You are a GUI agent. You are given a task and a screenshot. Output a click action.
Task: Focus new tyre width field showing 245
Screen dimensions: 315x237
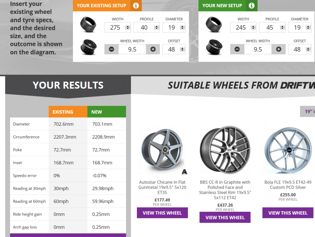point(243,27)
